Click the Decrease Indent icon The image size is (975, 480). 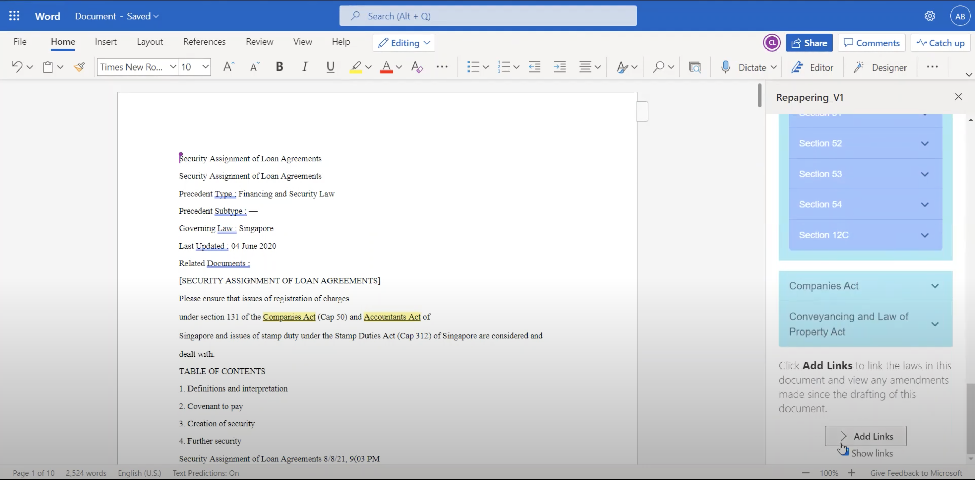pyautogui.click(x=534, y=67)
